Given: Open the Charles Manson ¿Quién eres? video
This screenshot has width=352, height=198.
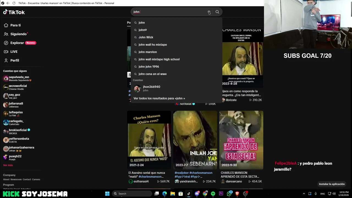Looking at the screenshot, I should tap(149, 140).
